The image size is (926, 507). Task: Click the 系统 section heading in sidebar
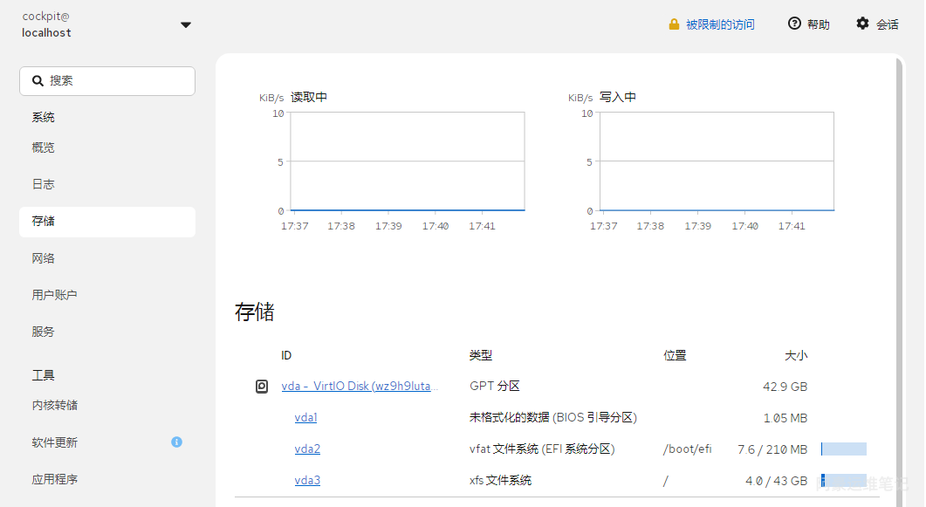click(43, 117)
